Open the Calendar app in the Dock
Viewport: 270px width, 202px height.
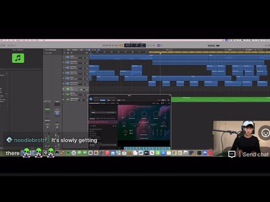pyautogui.click(x=124, y=153)
